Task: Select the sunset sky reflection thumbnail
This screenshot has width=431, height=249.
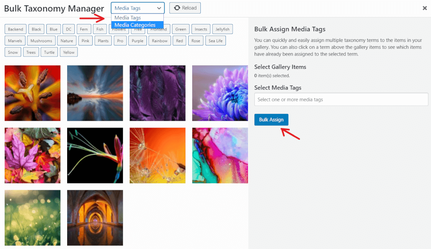Action: point(95,93)
